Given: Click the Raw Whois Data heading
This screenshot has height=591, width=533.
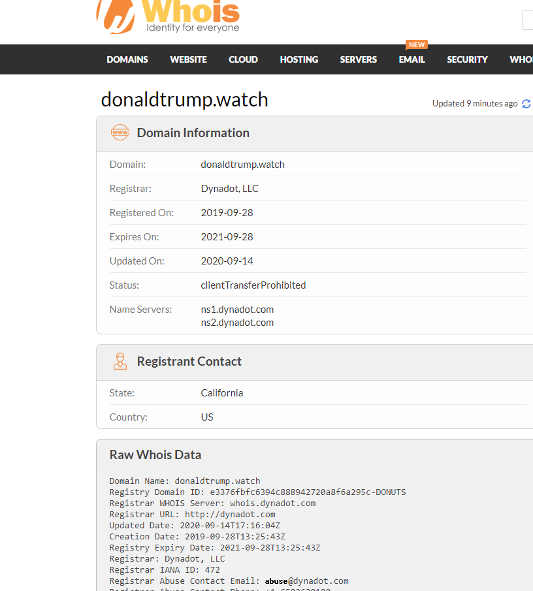Looking at the screenshot, I should click(155, 455).
